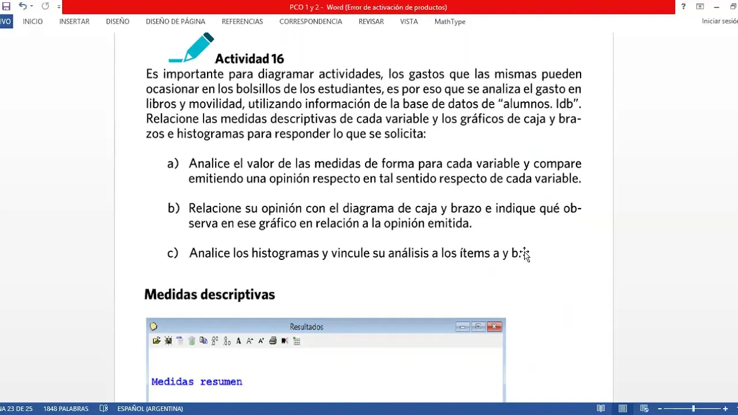Open Ribbon Display Options icon
738x415 pixels.
(700, 7)
